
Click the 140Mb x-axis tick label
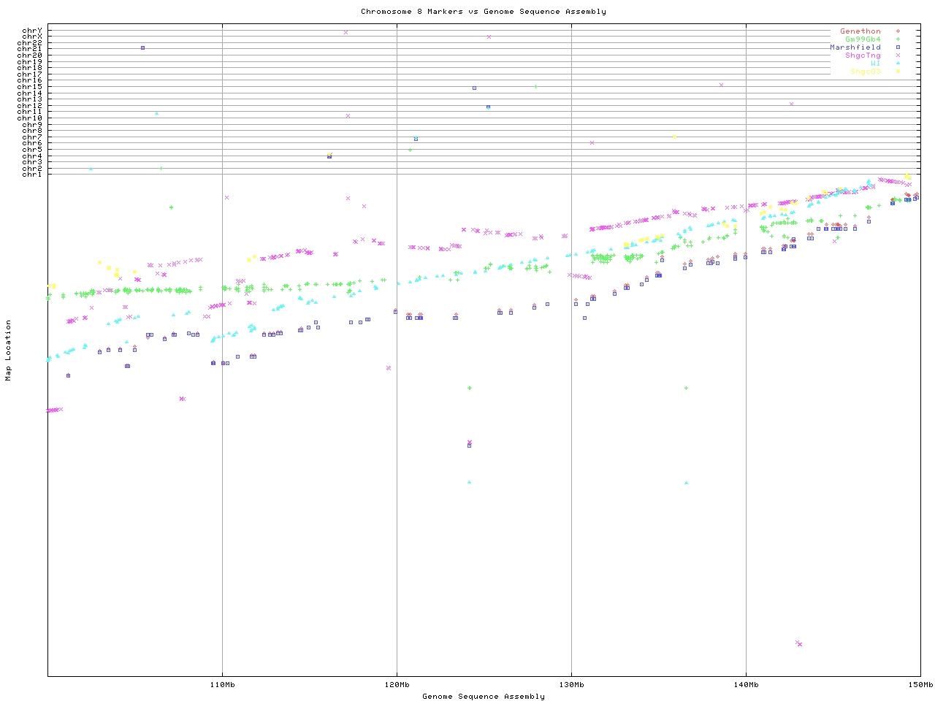click(746, 685)
